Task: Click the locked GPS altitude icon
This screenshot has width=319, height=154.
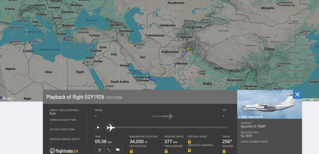Action: point(132,151)
